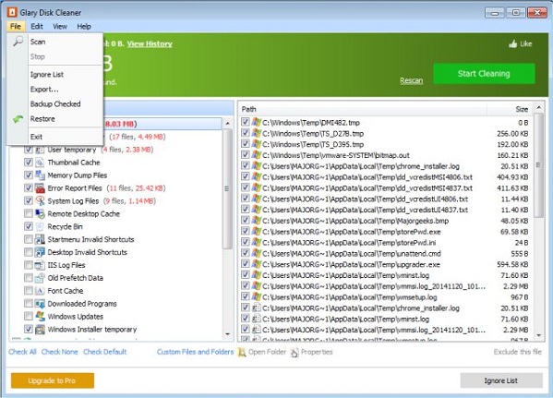The image size is (553, 398).
Task: Open Custom Files and Folders link
Action: 195,352
